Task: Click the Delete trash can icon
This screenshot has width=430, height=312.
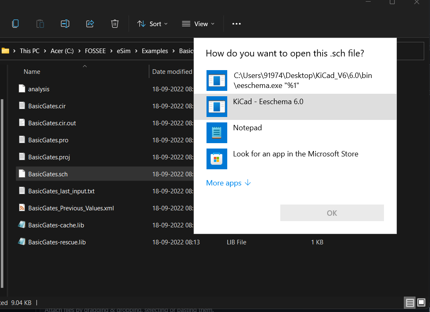Action: point(114,24)
